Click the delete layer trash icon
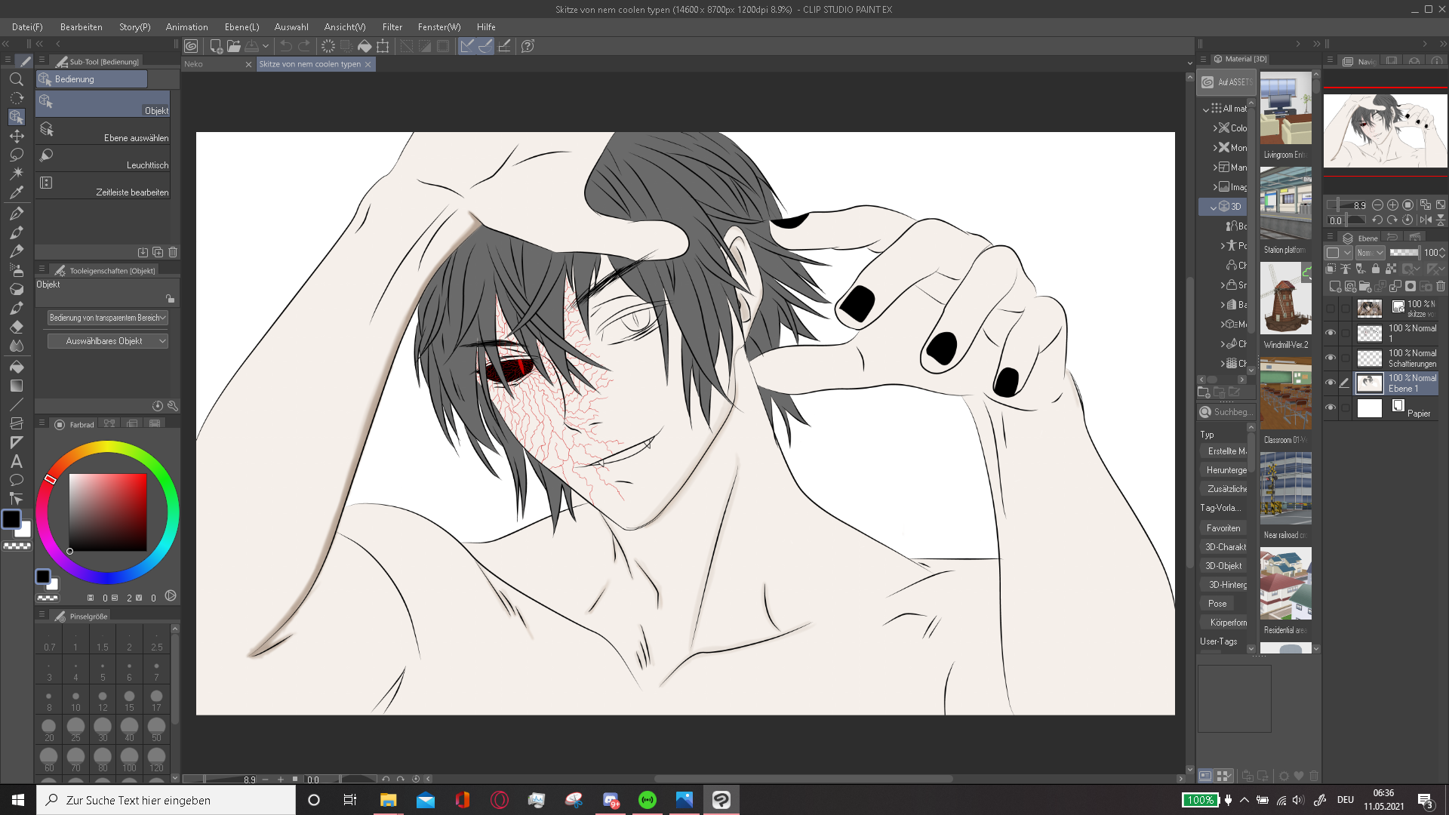 [x=1441, y=287]
